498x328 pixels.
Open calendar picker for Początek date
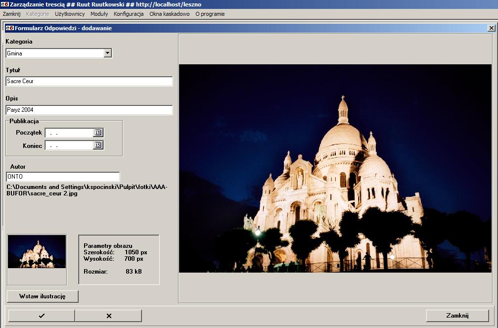pos(98,133)
